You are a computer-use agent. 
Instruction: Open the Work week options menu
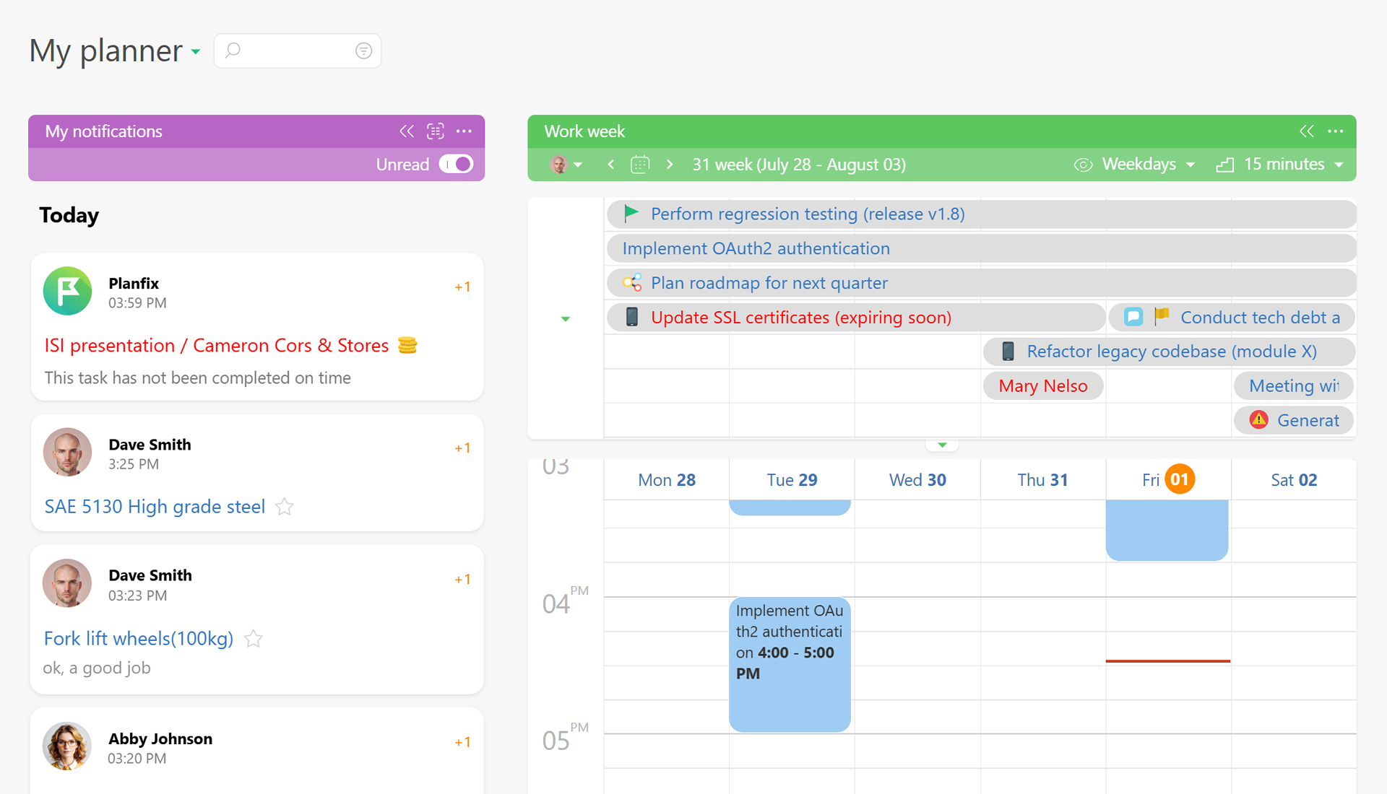click(1335, 131)
